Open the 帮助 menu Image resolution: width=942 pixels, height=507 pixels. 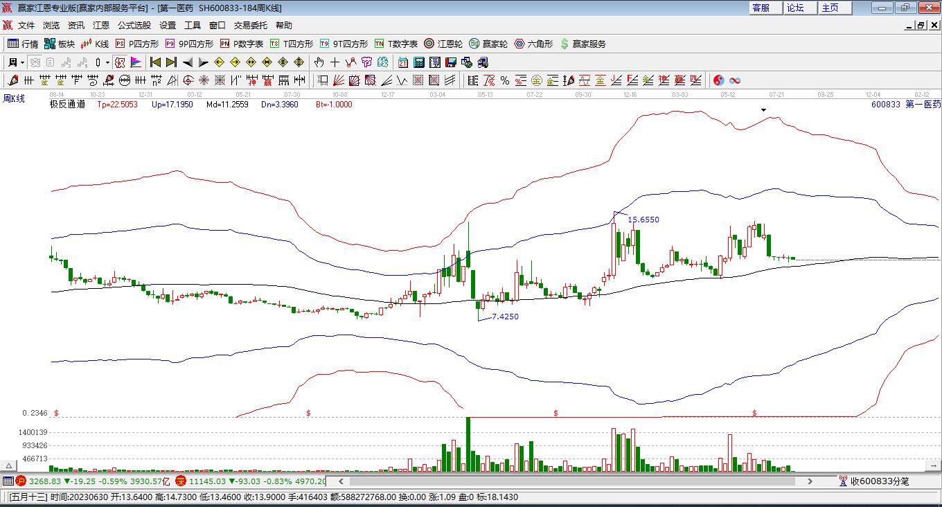(x=284, y=25)
